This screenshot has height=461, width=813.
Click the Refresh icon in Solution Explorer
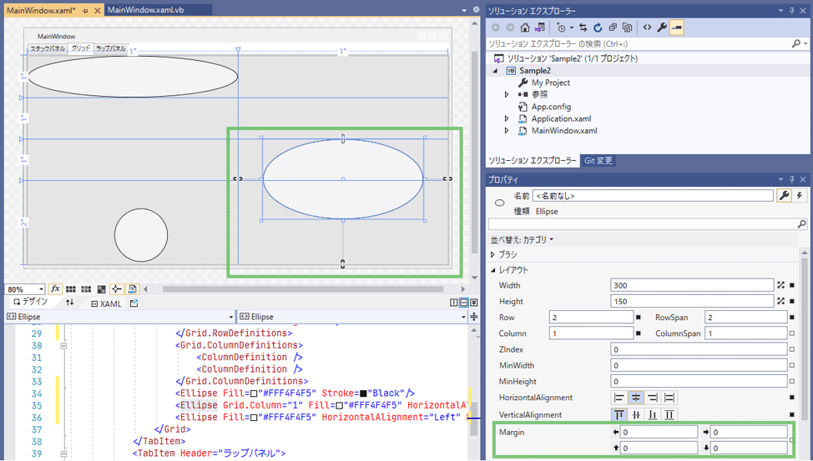coord(598,28)
